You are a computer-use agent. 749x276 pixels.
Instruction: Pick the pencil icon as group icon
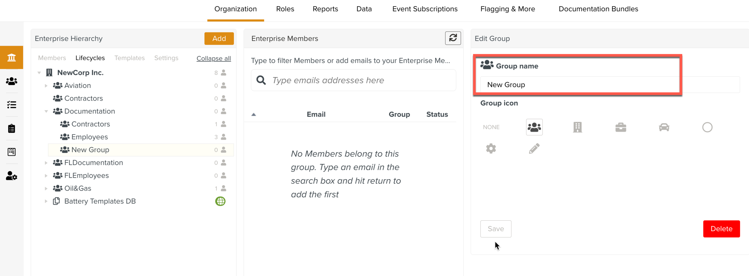click(534, 148)
